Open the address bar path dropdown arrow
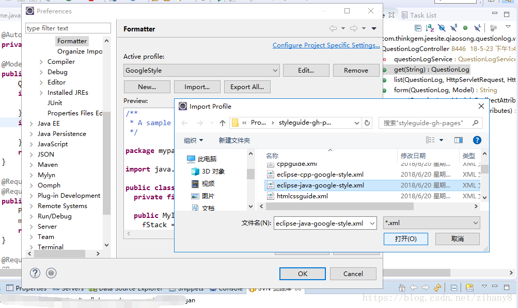The image size is (518, 308). pos(357,123)
